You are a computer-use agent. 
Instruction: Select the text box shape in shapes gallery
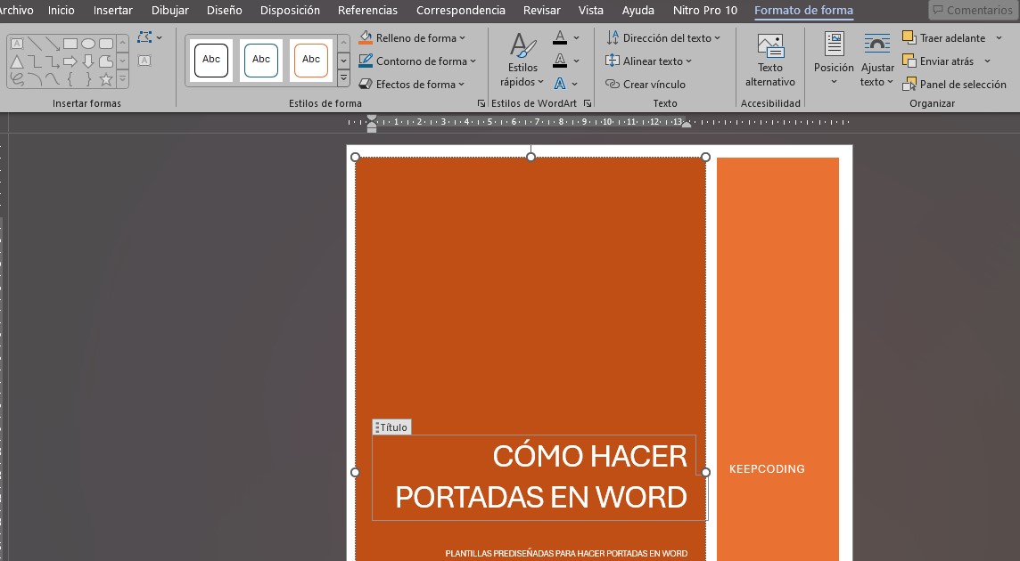(x=18, y=44)
